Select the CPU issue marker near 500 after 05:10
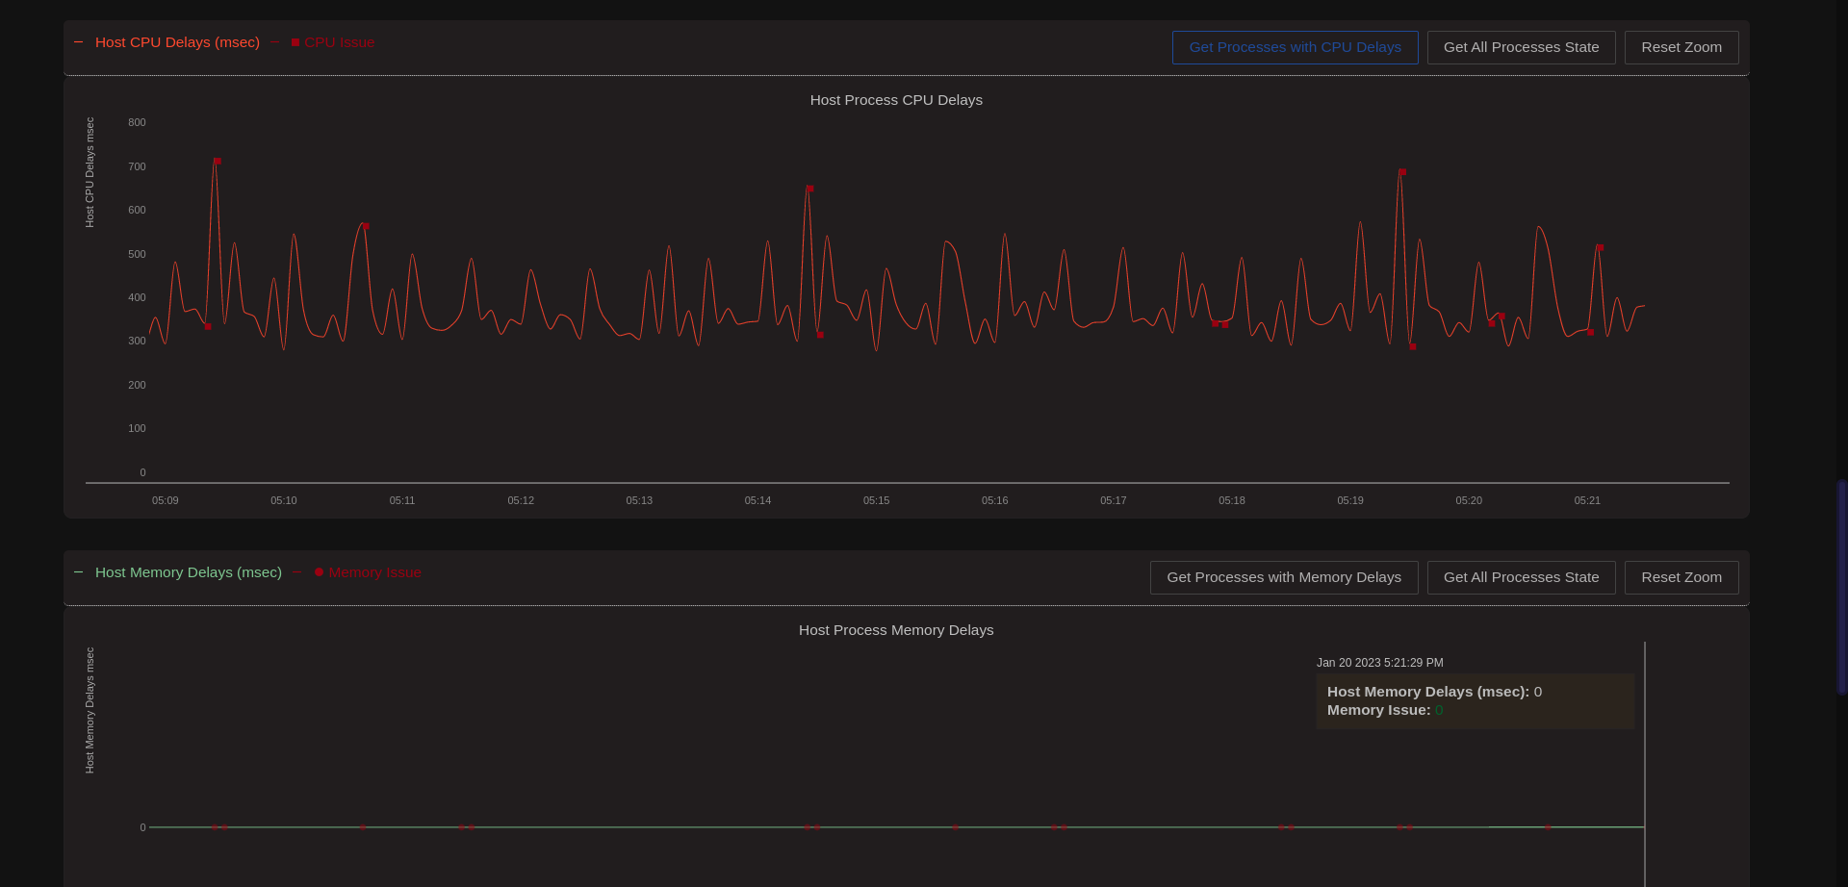Screen dimensions: 1848x887 366,226
